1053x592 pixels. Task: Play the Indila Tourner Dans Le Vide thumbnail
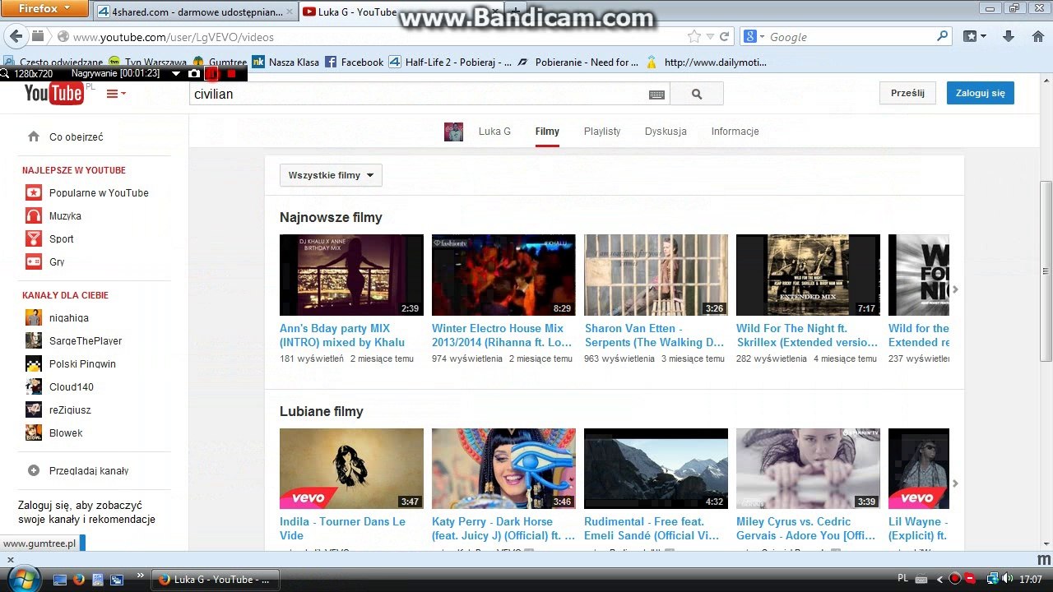click(x=351, y=469)
